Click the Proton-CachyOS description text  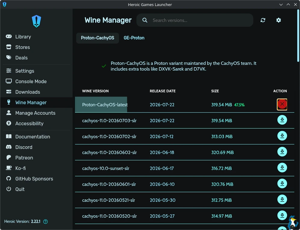(183, 66)
